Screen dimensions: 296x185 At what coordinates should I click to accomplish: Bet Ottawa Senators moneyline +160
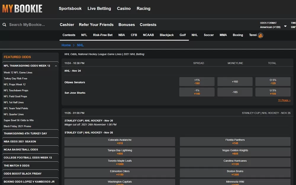tap(235, 82)
